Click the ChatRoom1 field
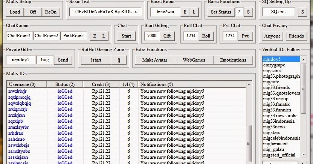This screenshot has height=164, width=313. pyautogui.click(x=19, y=36)
